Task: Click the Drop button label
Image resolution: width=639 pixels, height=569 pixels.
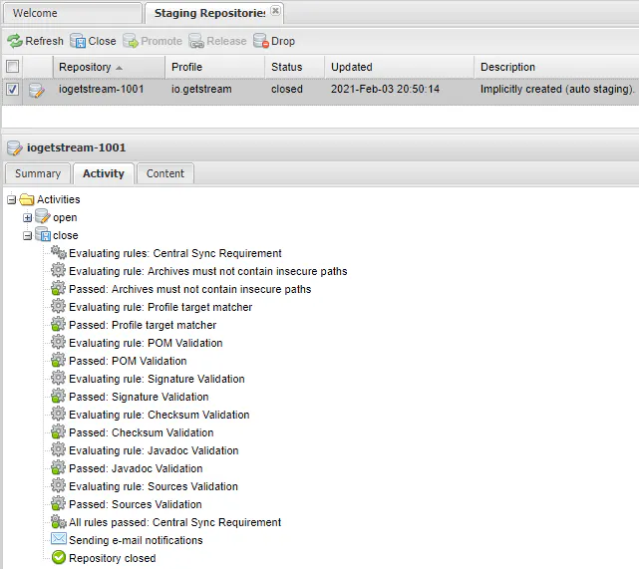Action: [283, 41]
